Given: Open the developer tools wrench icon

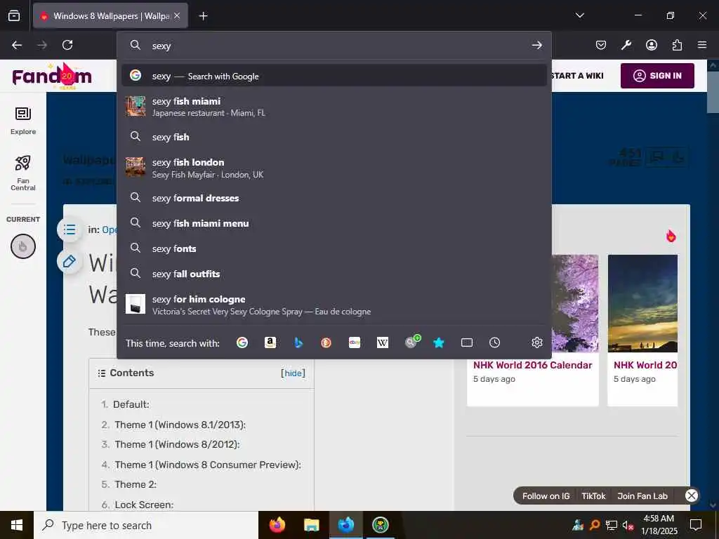Looking at the screenshot, I should tap(626, 45).
